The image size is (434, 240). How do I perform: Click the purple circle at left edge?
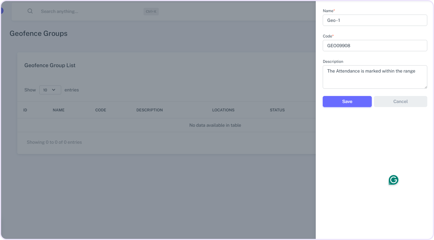[2, 11]
